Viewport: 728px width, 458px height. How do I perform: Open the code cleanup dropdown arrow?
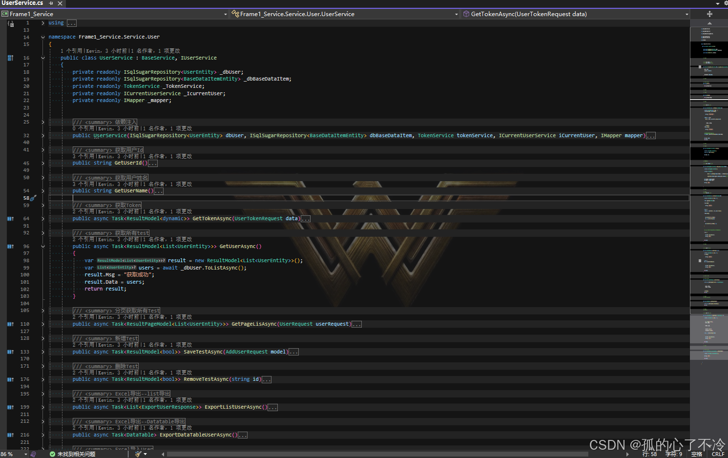(x=146, y=454)
